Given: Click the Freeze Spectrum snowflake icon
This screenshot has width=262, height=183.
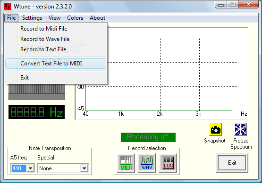Looking at the screenshot, I should tap(241, 129).
